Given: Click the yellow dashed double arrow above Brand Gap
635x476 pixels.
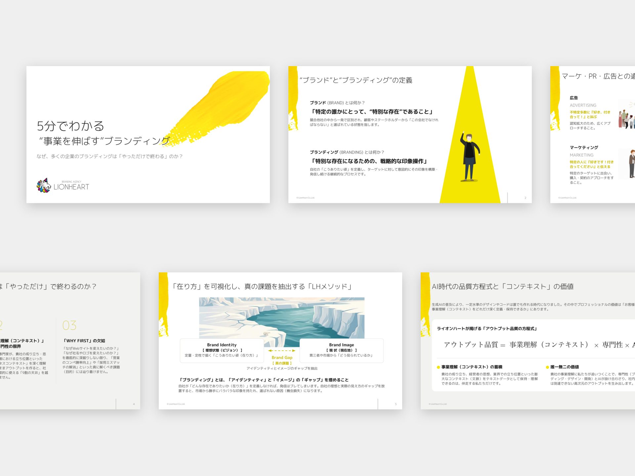Looking at the screenshot, I should 282,350.
